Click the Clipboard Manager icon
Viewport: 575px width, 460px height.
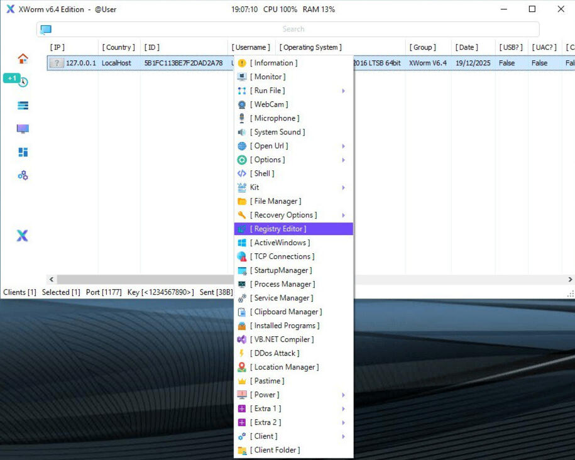click(x=242, y=312)
